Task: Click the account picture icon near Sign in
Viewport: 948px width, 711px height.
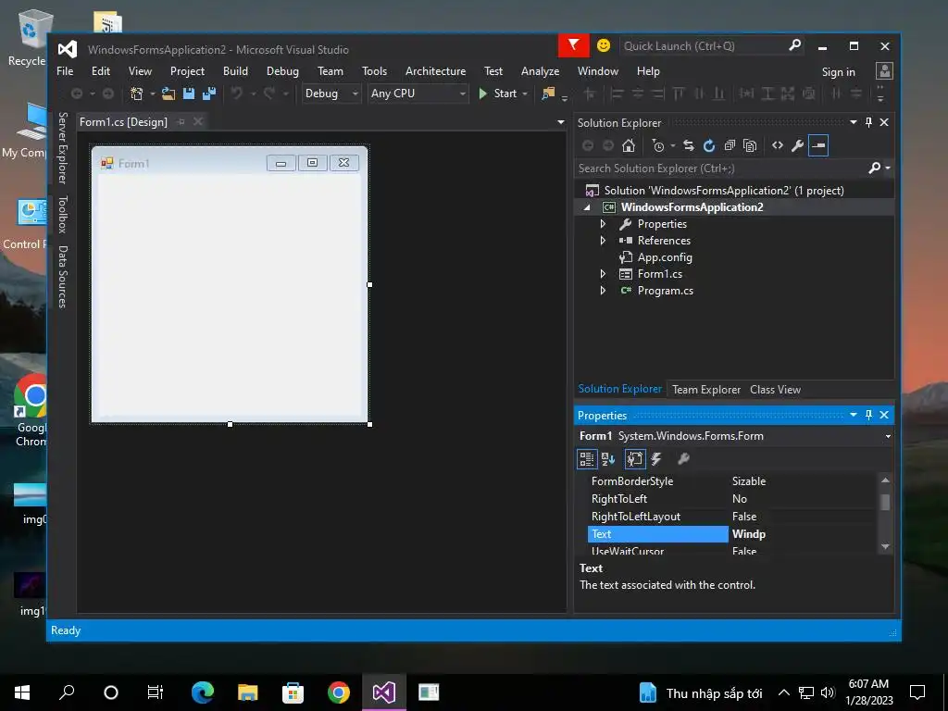Action: (884, 71)
